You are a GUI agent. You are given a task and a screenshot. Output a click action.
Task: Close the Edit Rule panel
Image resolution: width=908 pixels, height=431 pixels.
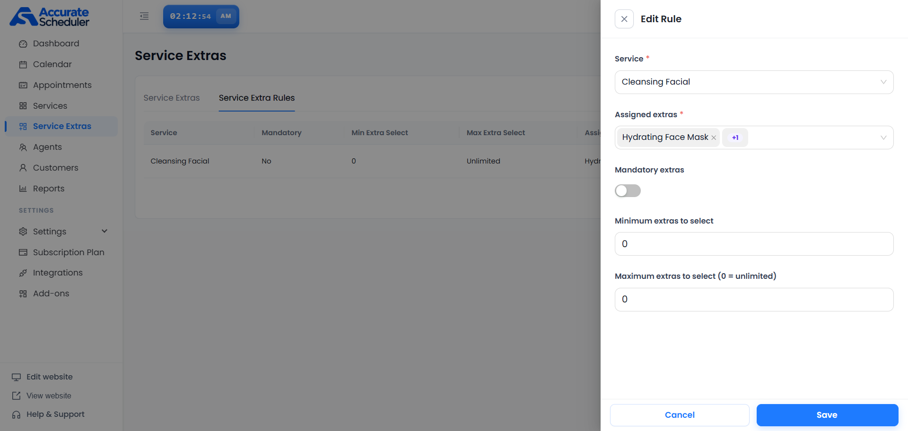(624, 19)
